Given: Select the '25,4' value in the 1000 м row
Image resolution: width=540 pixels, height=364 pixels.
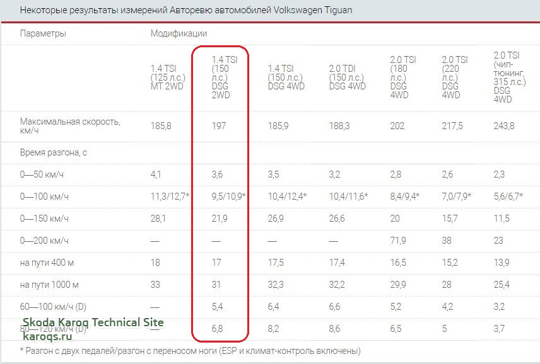Looking at the screenshot, I should (x=502, y=285).
